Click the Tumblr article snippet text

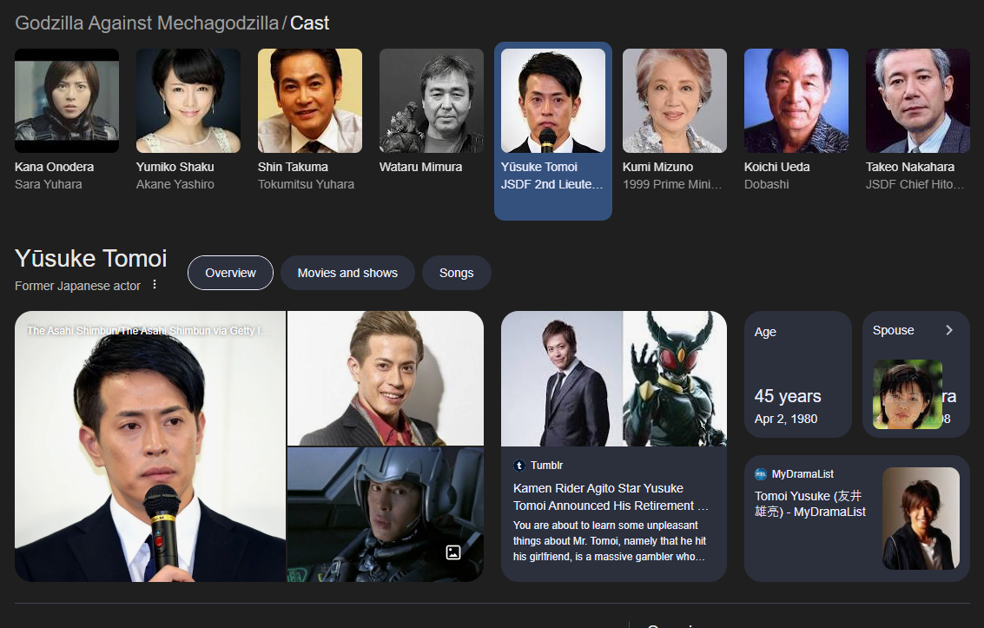coord(610,541)
